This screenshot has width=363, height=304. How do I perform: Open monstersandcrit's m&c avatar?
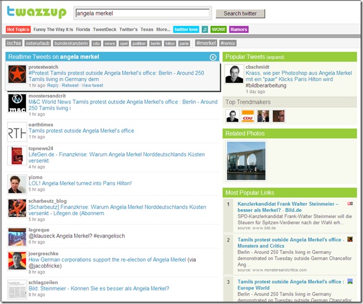tap(17, 103)
